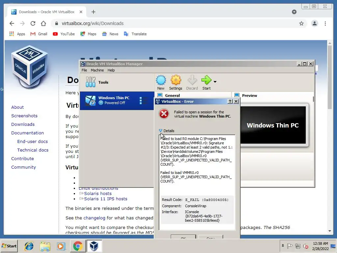Open the Machine menu in VirtualBox Manager
Screen dimensions: 337x253
97,70
